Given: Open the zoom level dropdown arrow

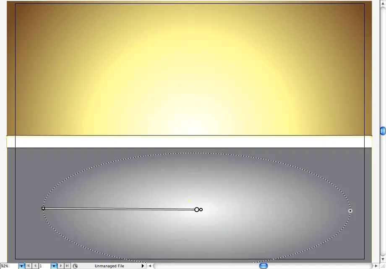Looking at the screenshot, I should tap(21, 266).
